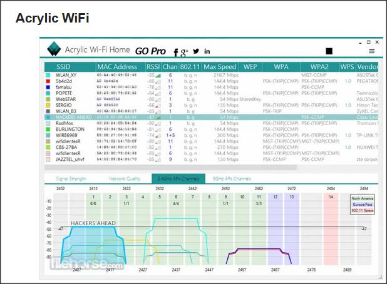This screenshot has height=284, width=387.
Task: Click the WPS column header
Action: click(347, 67)
